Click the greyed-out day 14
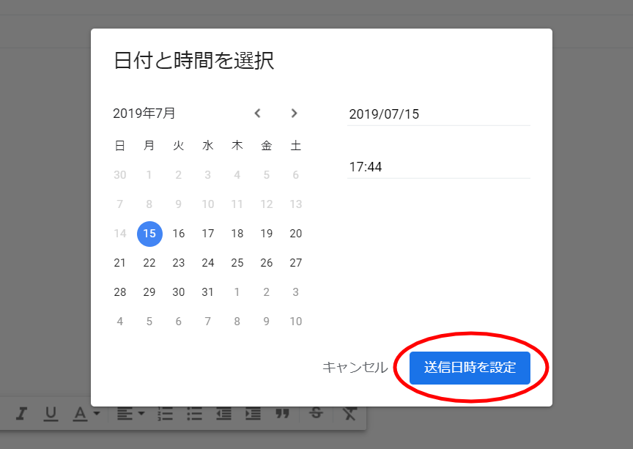The height and width of the screenshot is (449, 633). (120, 234)
